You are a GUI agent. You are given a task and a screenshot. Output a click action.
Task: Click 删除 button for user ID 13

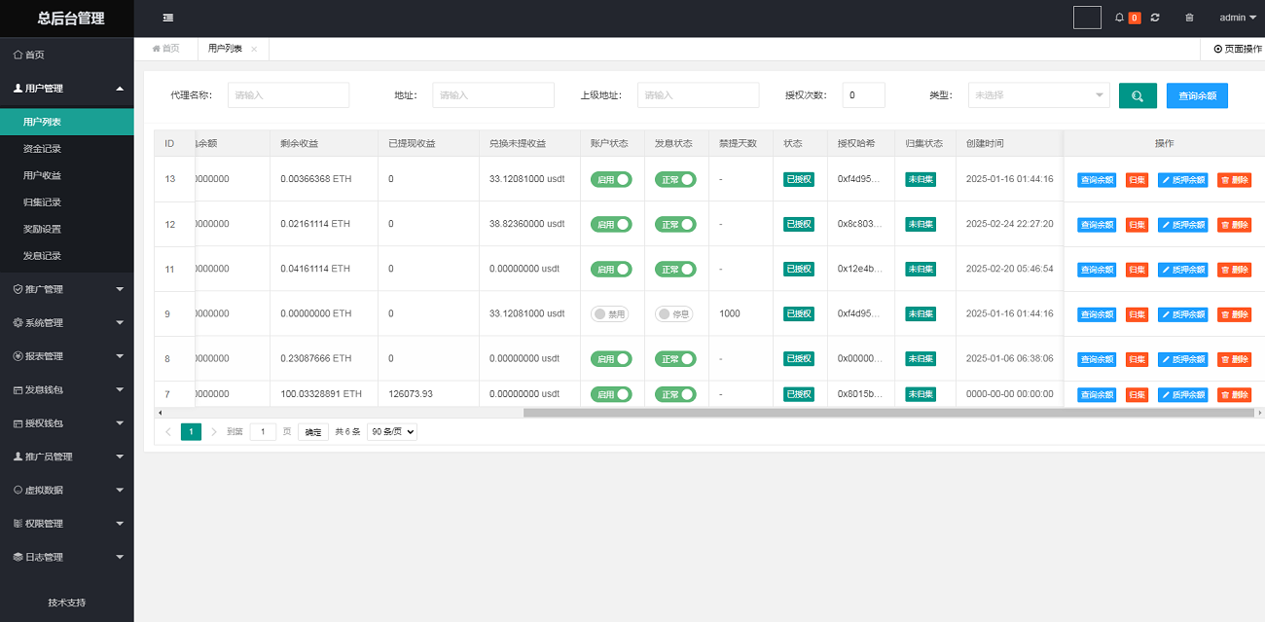[1234, 180]
